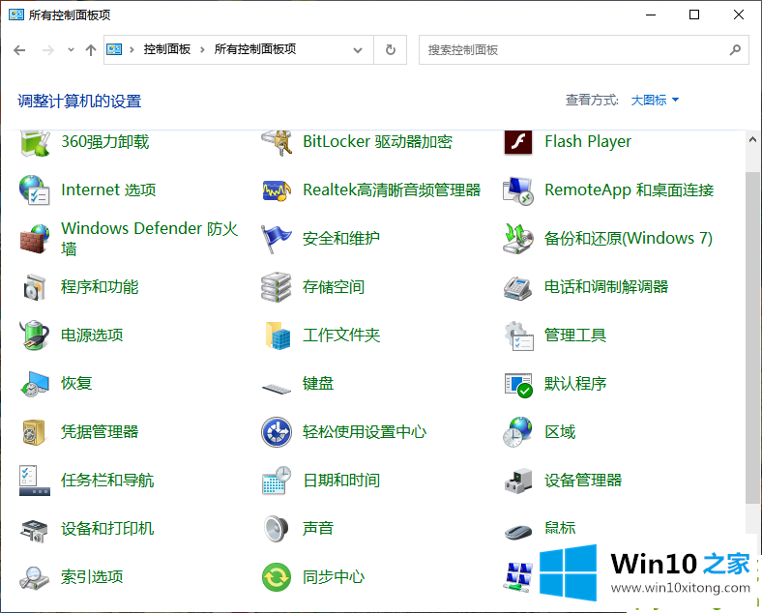Open the 电源选项 battery icon

tap(34, 336)
